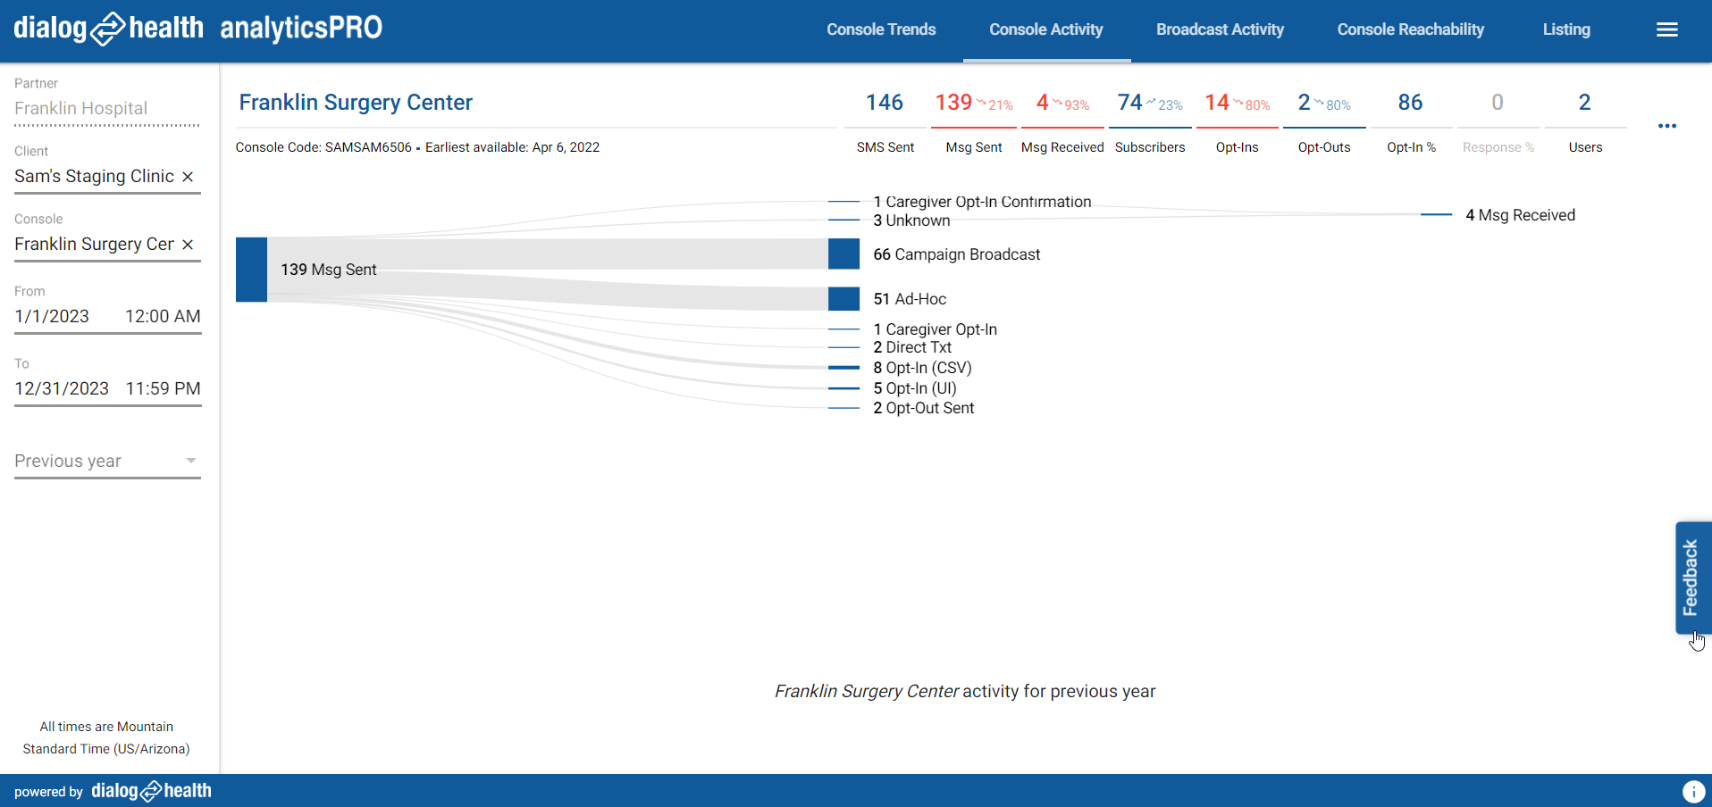Image resolution: width=1712 pixels, height=807 pixels.
Task: Open the Previous year range dropdown
Action: pos(107,461)
